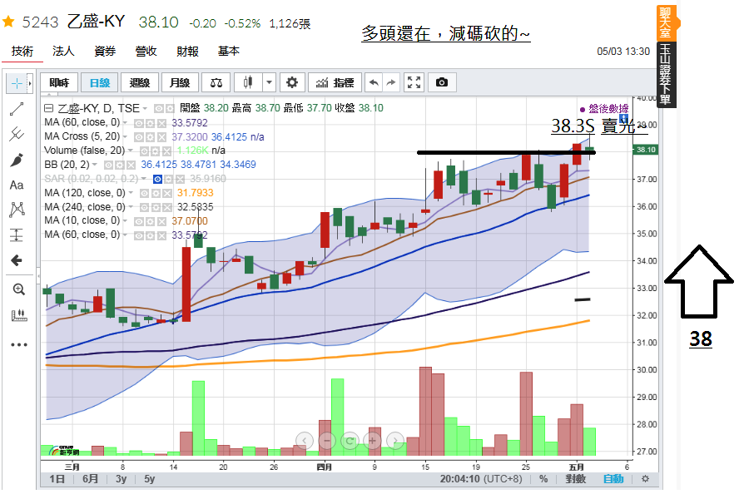Viewport: 749px width, 499px height.
Task: Select the price range measure tool
Action: click(17, 235)
